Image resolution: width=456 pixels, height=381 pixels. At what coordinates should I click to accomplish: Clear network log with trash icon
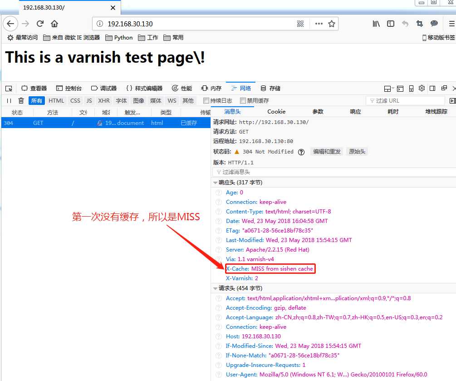(21, 101)
